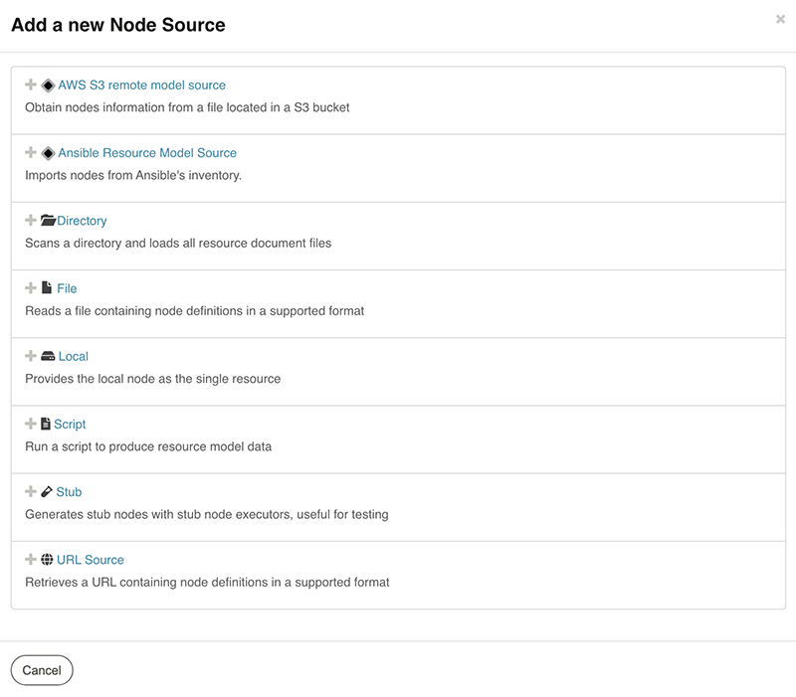Pick the Stub node source link
Screen dimensions: 796x697
(69, 492)
